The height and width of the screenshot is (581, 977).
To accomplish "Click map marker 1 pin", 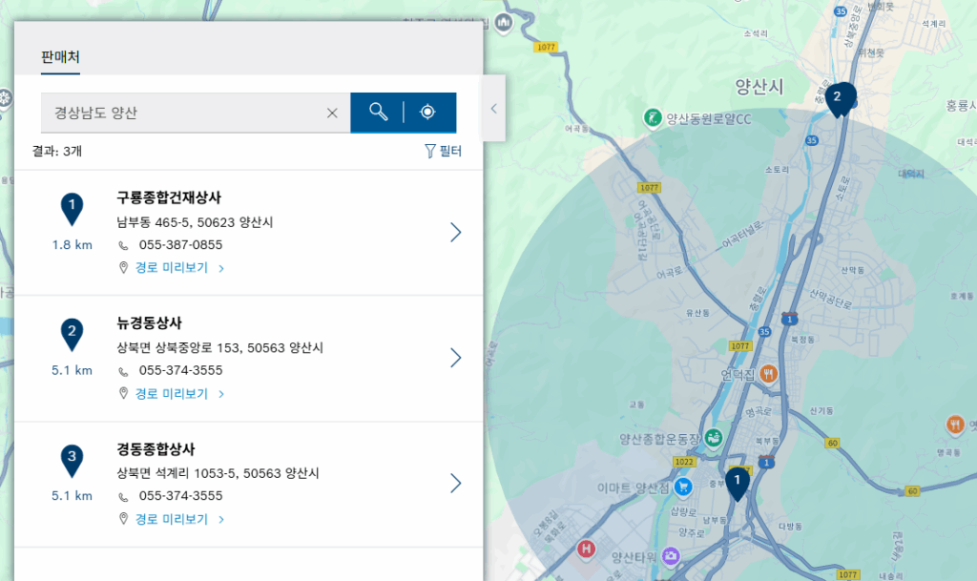I will [738, 484].
